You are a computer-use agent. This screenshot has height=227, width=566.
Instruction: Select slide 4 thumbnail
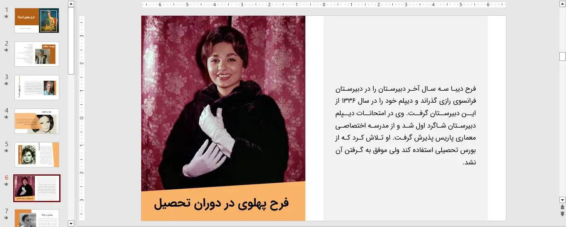coord(37,121)
